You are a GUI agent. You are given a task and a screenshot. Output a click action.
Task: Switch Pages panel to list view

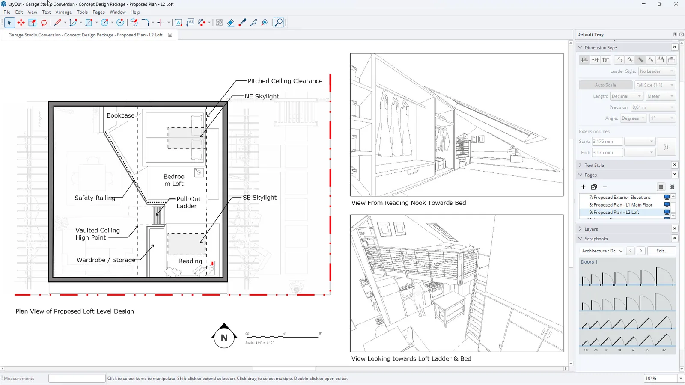pyautogui.click(x=661, y=187)
